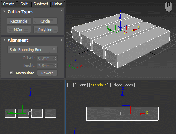The width and height of the screenshot is (176, 134).
Task: Open the [Standard] shading quality menu
Action: click(x=99, y=85)
